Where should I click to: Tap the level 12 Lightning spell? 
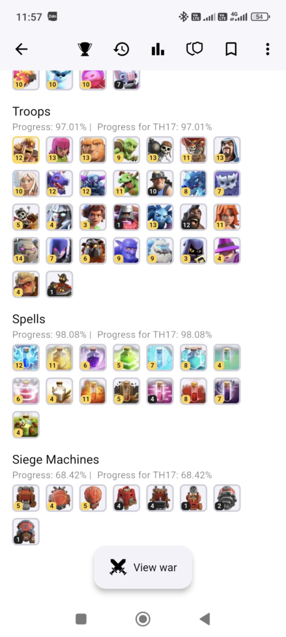pos(26,358)
